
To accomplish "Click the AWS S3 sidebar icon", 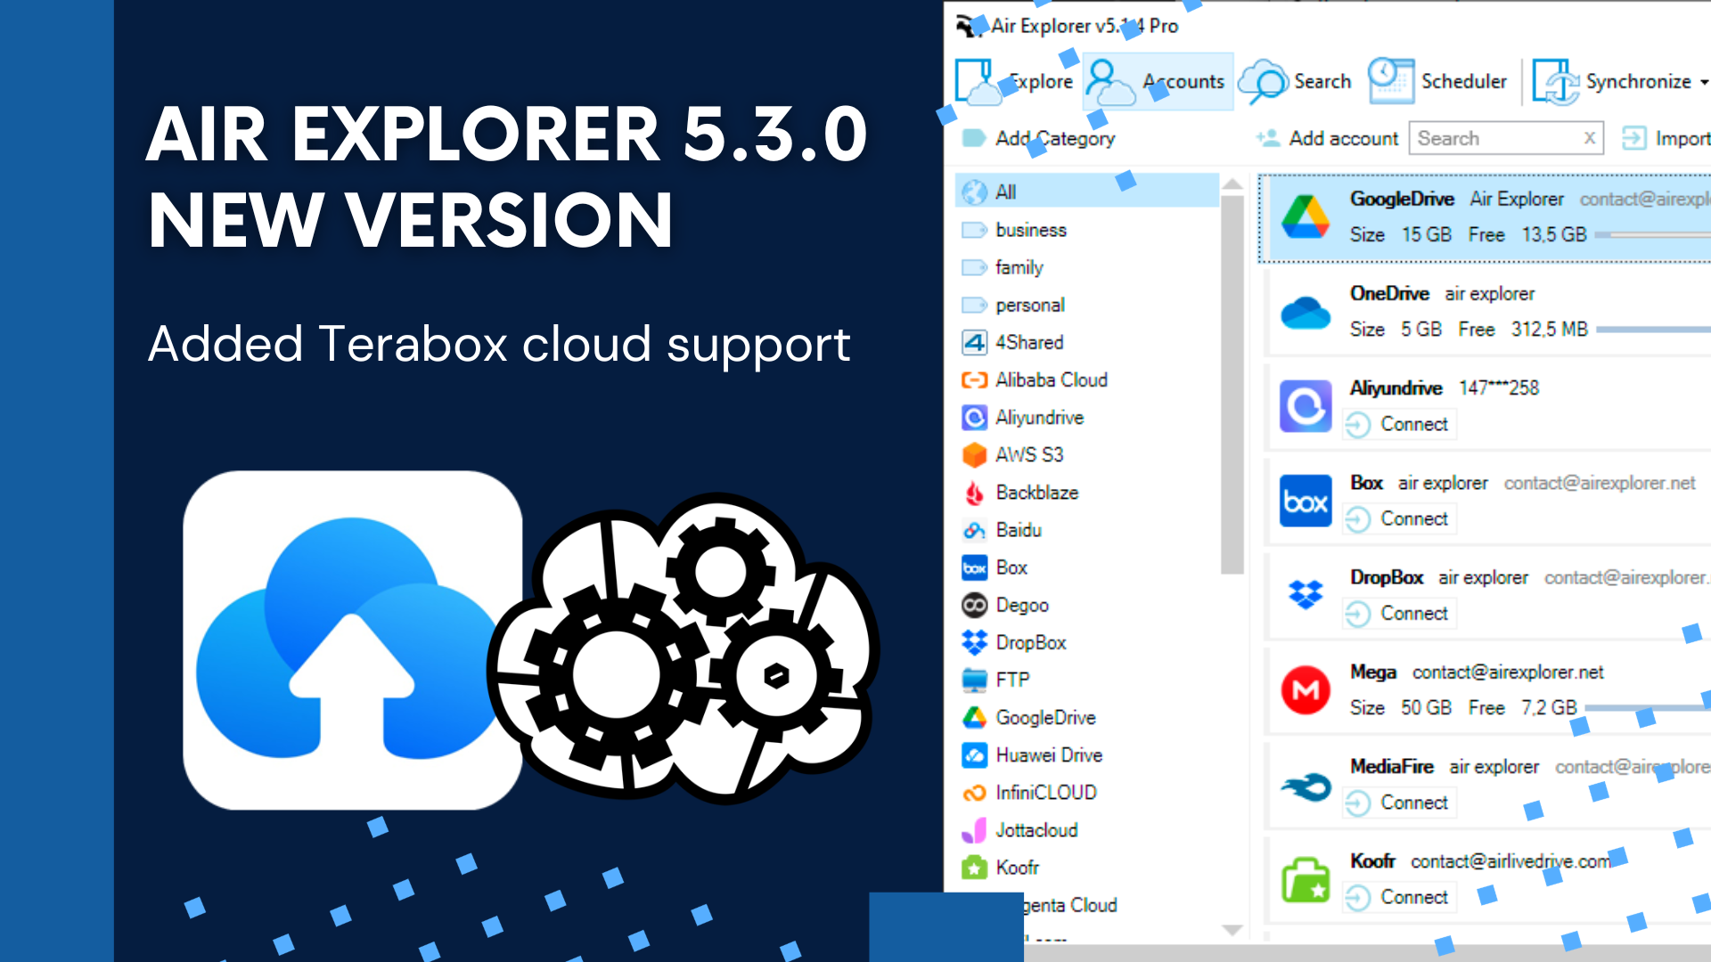I will [975, 455].
